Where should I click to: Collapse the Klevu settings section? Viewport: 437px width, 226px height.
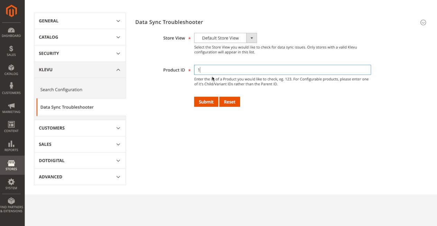coord(80,70)
